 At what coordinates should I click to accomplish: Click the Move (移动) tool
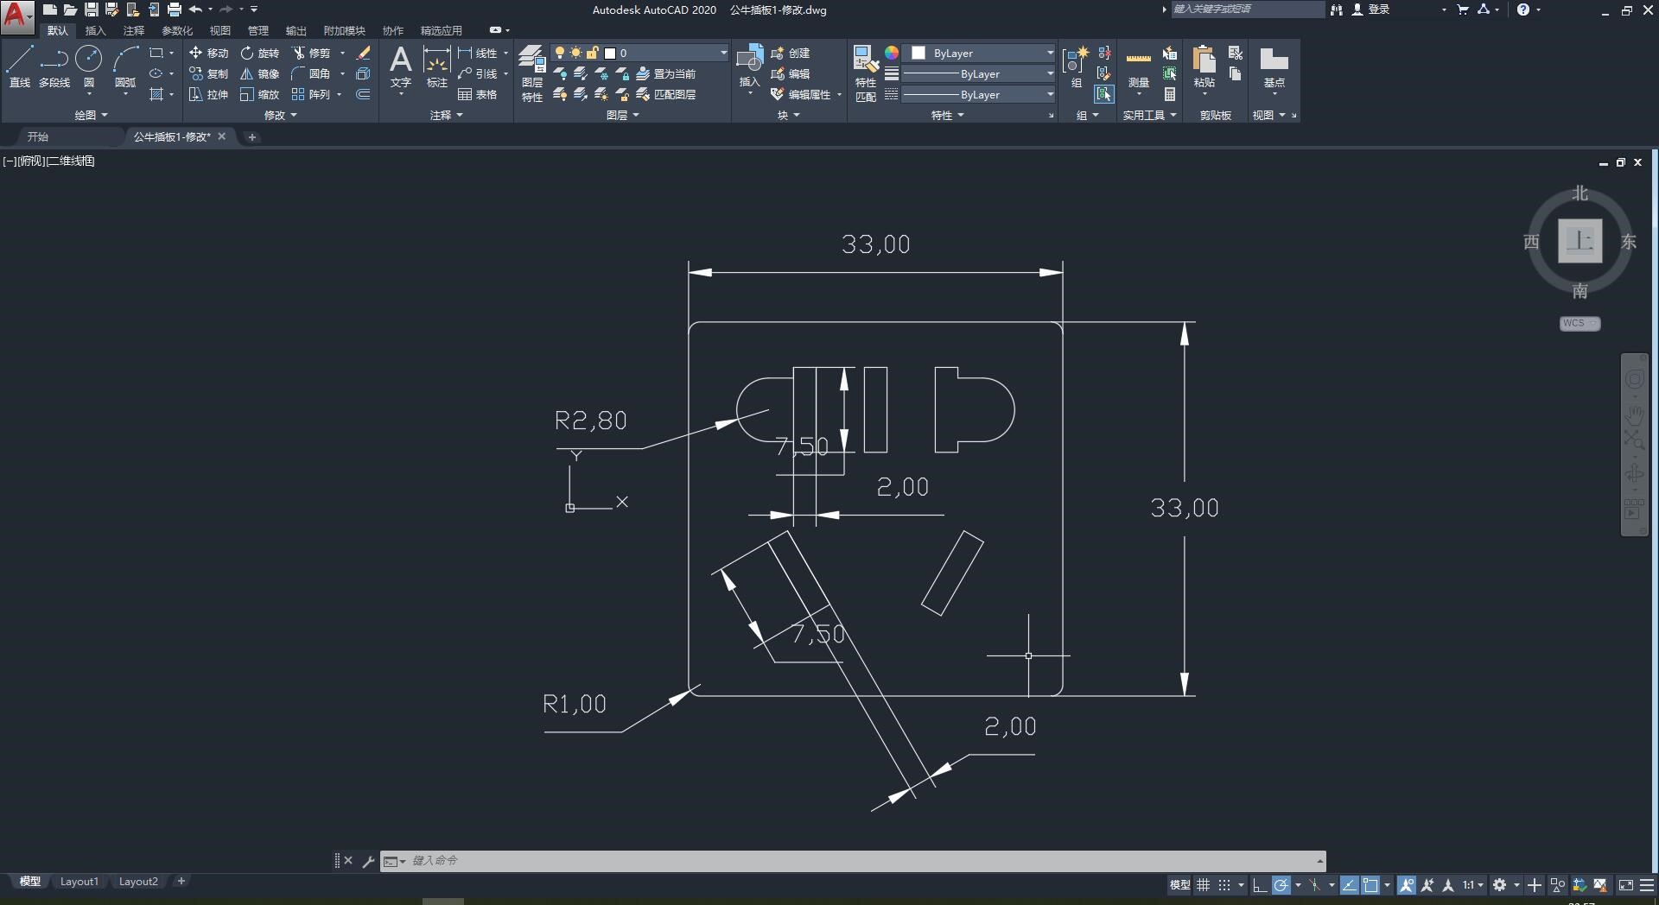[x=208, y=53]
